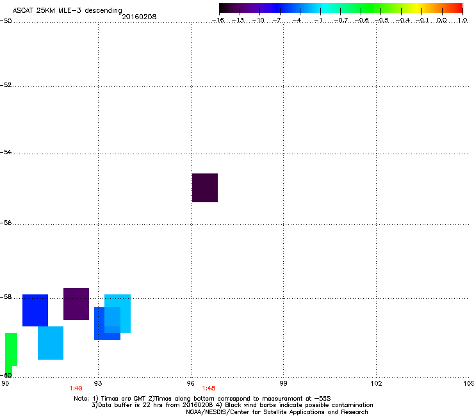
Task: Click the red time label 1:48
Action: [x=208, y=388]
